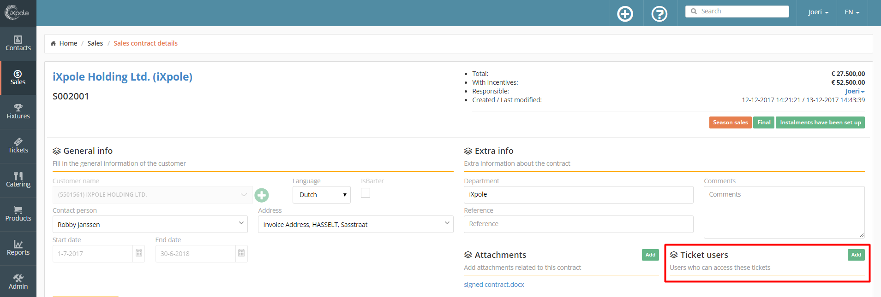Screen dimensions: 881x297
Task: Open the EN language menu
Action: [852, 12]
